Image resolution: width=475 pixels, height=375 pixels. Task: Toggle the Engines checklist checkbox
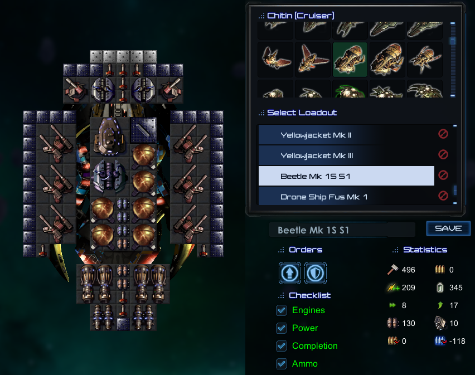coord(282,310)
